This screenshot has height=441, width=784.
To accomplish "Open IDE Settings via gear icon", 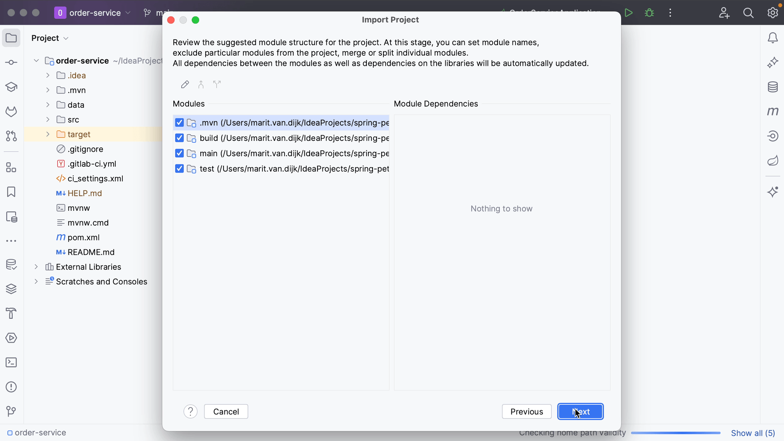I will (772, 12).
